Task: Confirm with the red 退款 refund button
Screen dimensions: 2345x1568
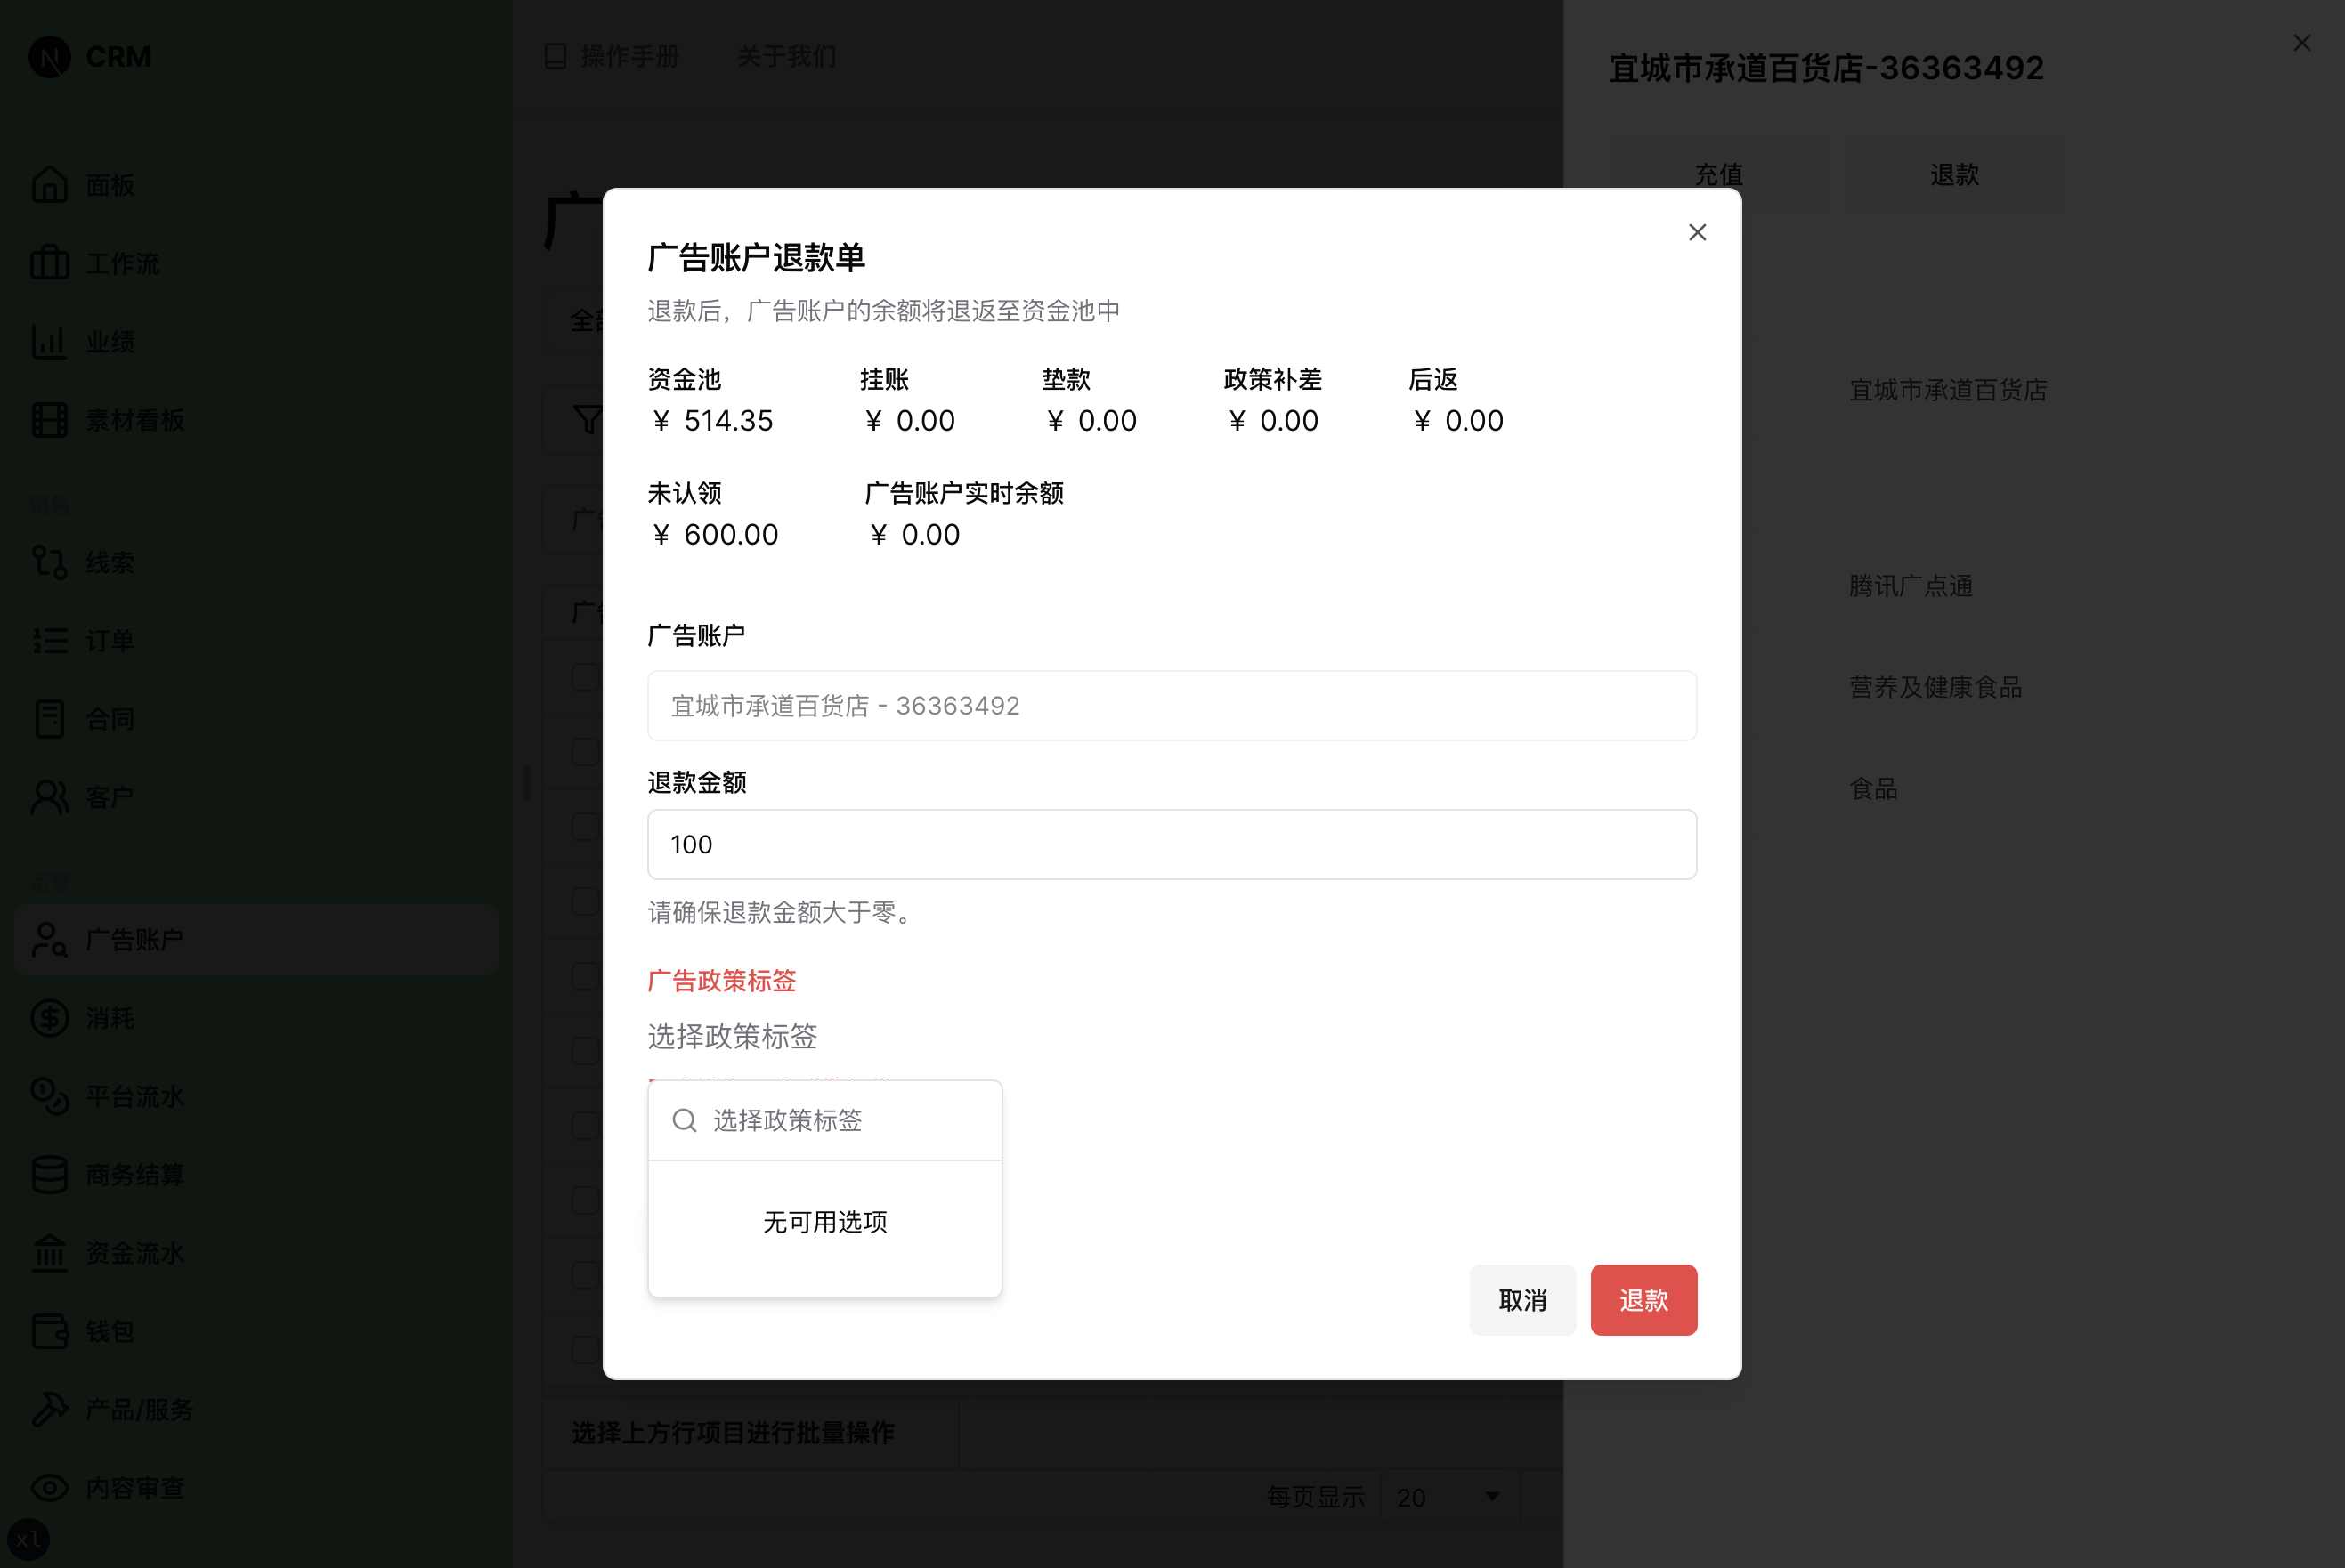Action: point(1643,1300)
